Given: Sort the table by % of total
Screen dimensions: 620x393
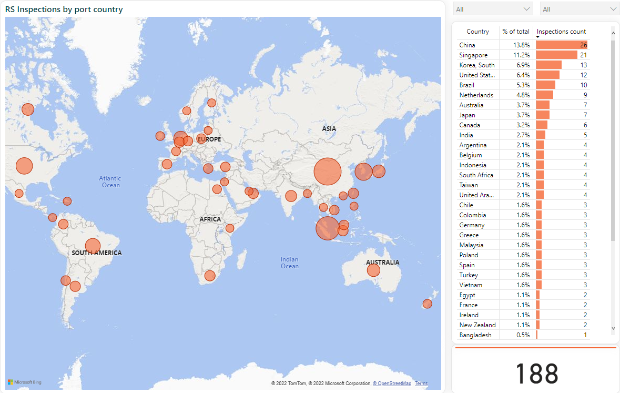Looking at the screenshot, I should click(x=516, y=31).
